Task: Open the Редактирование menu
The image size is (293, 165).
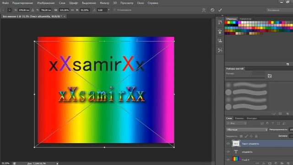Action: tap(22, 3)
